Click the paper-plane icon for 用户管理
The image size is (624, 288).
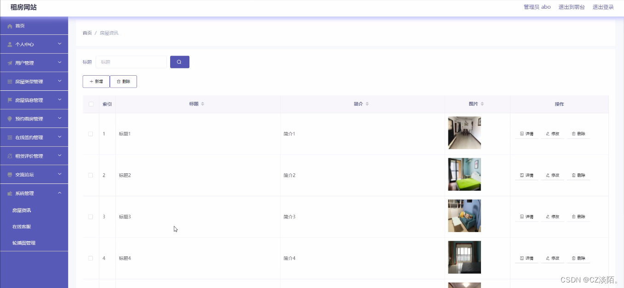[x=10, y=63]
